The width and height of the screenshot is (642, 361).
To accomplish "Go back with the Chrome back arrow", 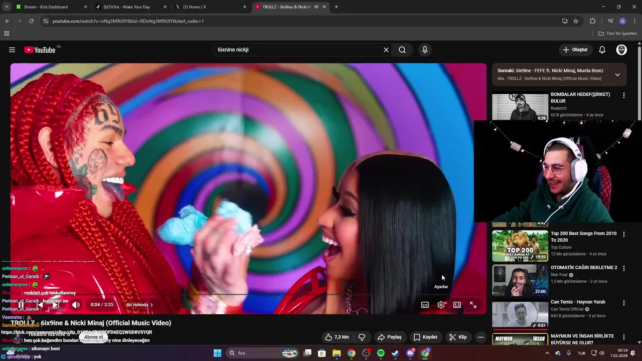I will click(7, 21).
